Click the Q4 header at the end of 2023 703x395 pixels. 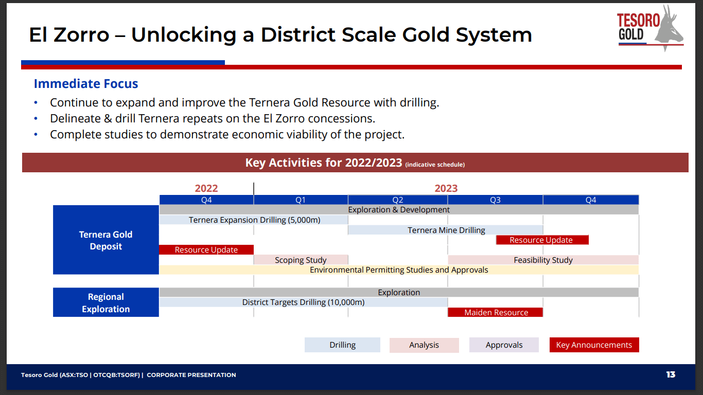(x=591, y=200)
